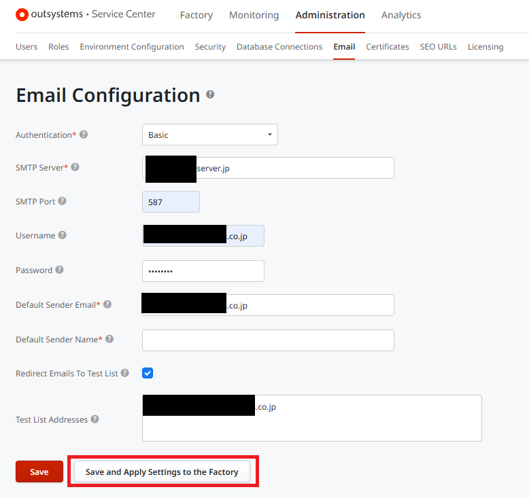Go to the Certificates tab
Viewport: 529px width, 498px height.
(x=388, y=47)
